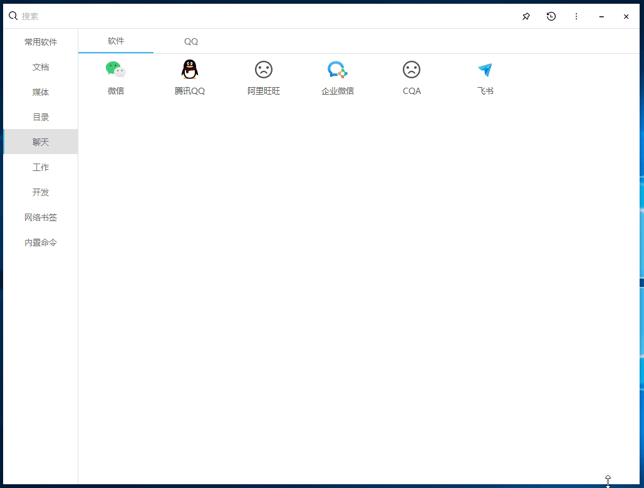
Task: Switch to the QQ tab
Action: (x=191, y=41)
